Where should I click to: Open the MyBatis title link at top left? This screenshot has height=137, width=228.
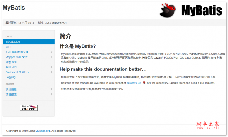tap(14, 8)
